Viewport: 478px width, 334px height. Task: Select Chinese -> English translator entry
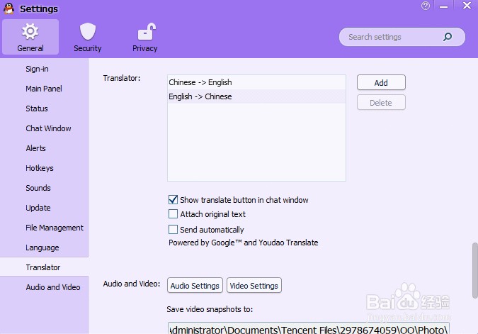[x=200, y=82]
